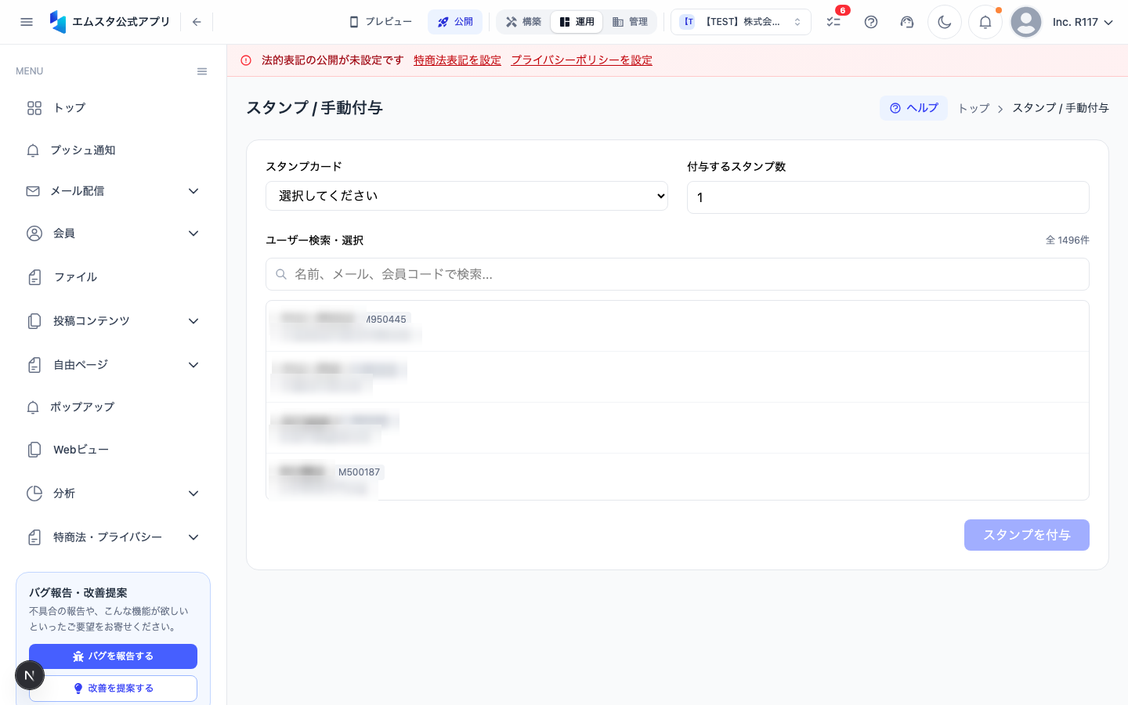Switch to the 運用 mode tab

[577, 22]
